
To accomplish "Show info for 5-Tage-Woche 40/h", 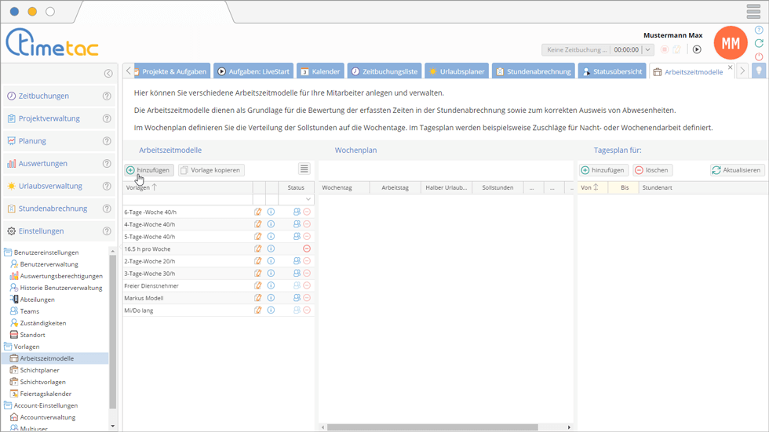I will [271, 236].
